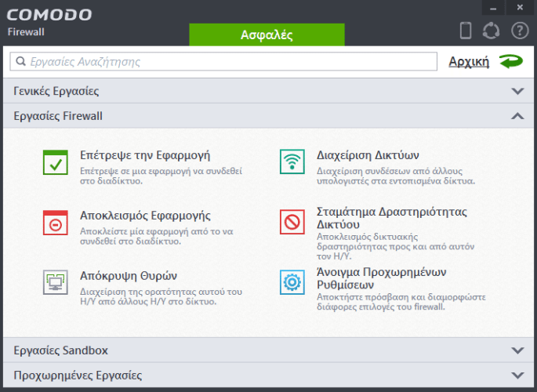Open Διαχείριση Δικτύων task title

[368, 155]
